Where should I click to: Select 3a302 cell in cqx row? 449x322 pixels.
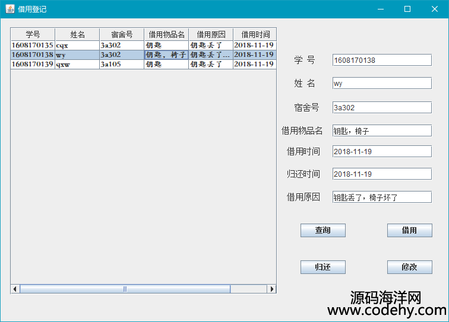122,45
